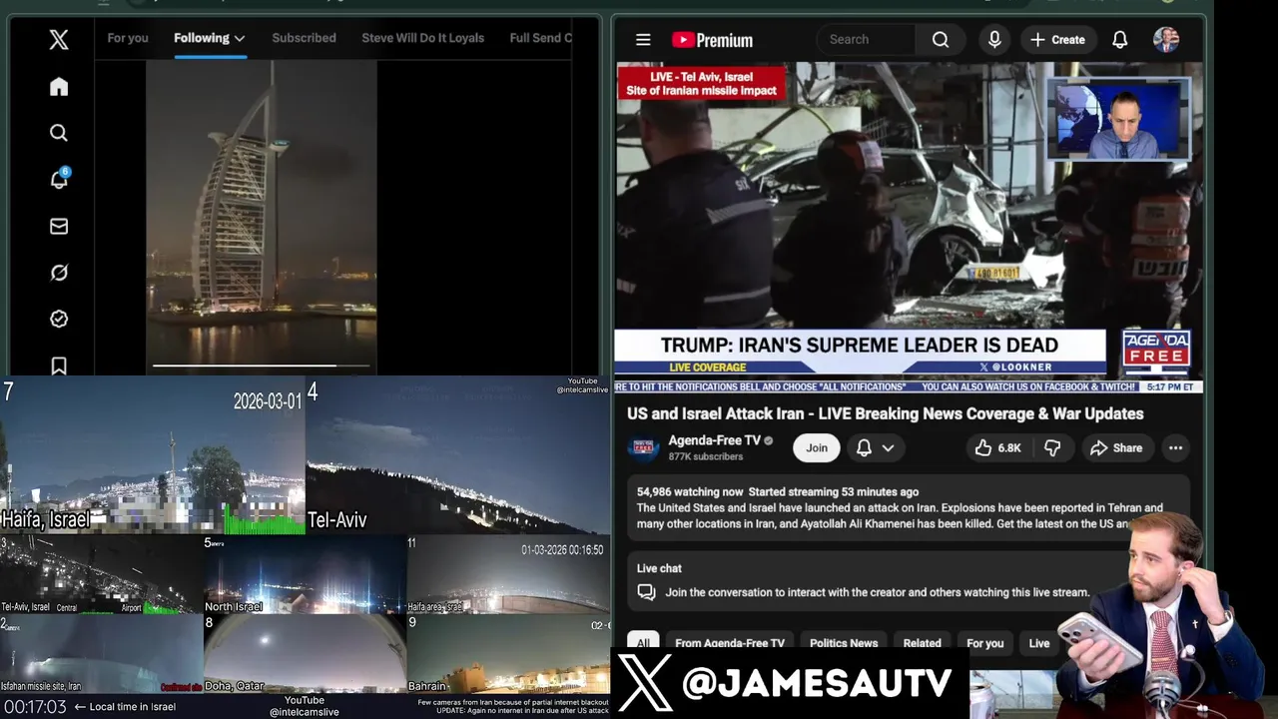Viewport: 1278px width, 719px height.
Task: Click Doha, Qatar camera feed 8
Action: pyautogui.click(x=305, y=653)
